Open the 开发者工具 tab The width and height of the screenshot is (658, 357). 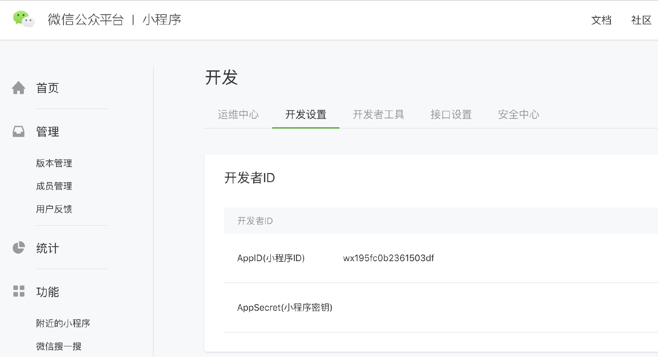tap(378, 114)
